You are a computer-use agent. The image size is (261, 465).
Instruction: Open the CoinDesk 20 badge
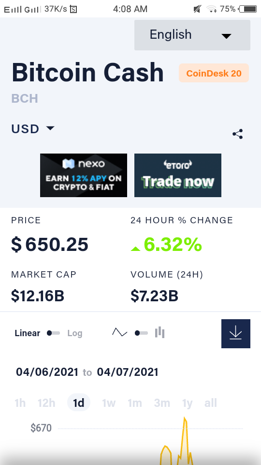pos(214,73)
